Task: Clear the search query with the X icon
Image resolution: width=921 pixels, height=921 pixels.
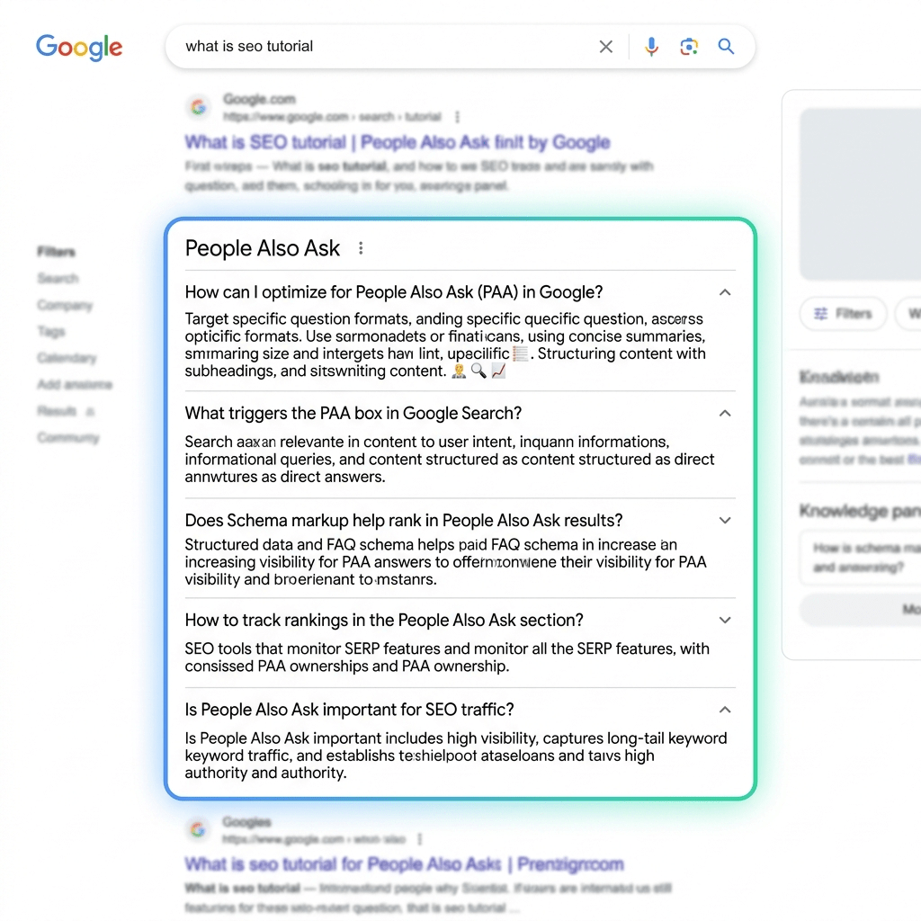Action: pos(606,46)
